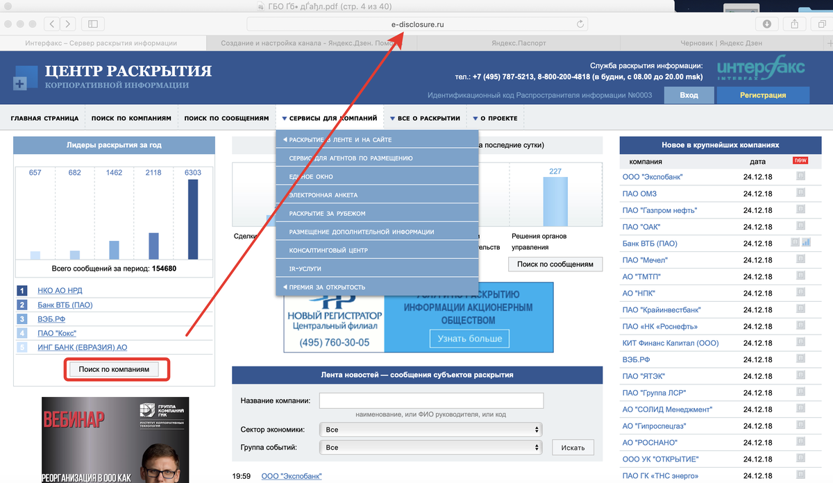Screen dimensions: 833x483
Task: Open the chart icon in Банк ВТБ (ПАО) row
Action: [806, 243]
